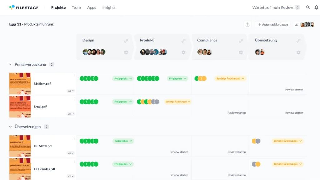Click the add collaborator icon in the header
The height and width of the screenshot is (180, 320).
pyautogui.click(x=297, y=24)
